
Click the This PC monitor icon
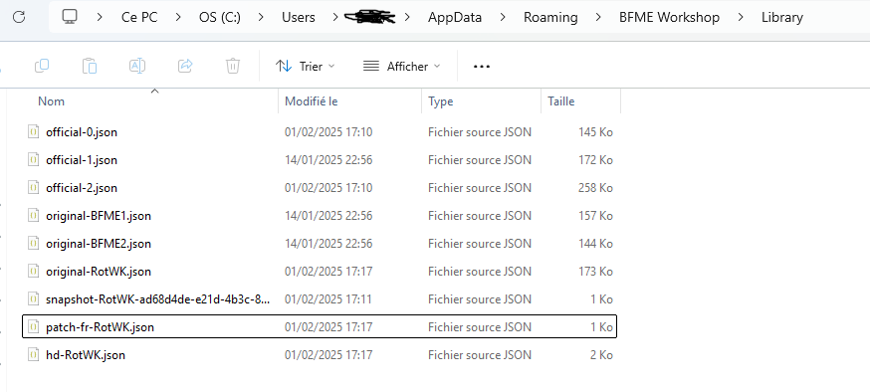coord(70,17)
